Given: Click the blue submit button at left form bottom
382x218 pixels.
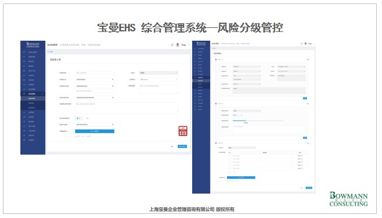Looking at the screenshot, I should [182, 146].
